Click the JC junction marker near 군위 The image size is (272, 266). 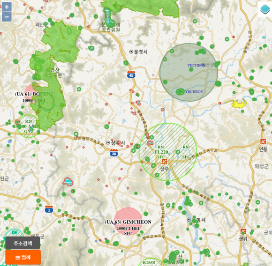click(243, 231)
